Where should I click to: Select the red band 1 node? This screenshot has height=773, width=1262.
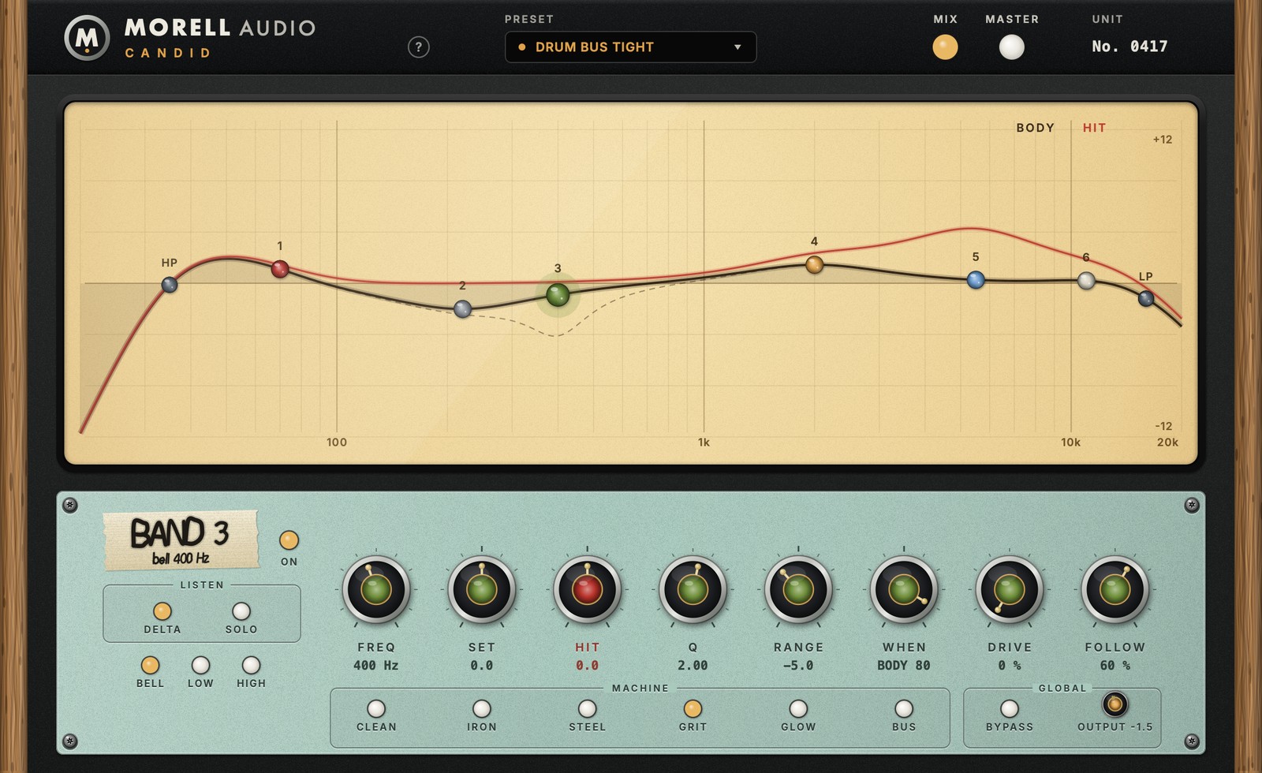click(280, 269)
